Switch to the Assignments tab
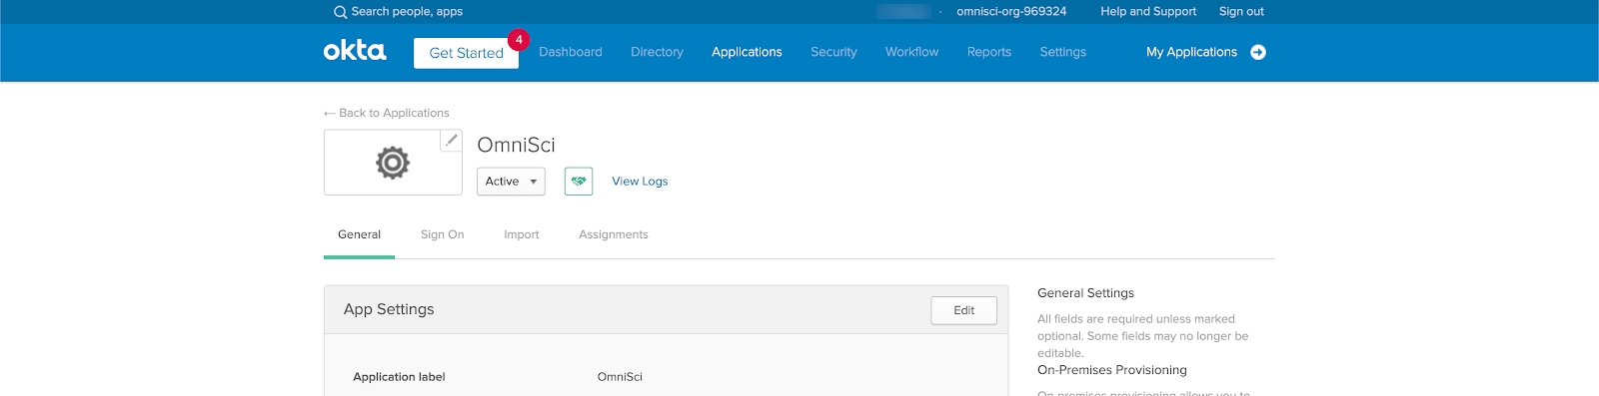 click(614, 234)
